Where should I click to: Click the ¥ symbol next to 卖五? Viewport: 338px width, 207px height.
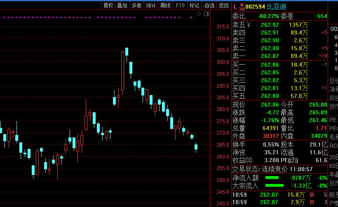(x=249, y=25)
